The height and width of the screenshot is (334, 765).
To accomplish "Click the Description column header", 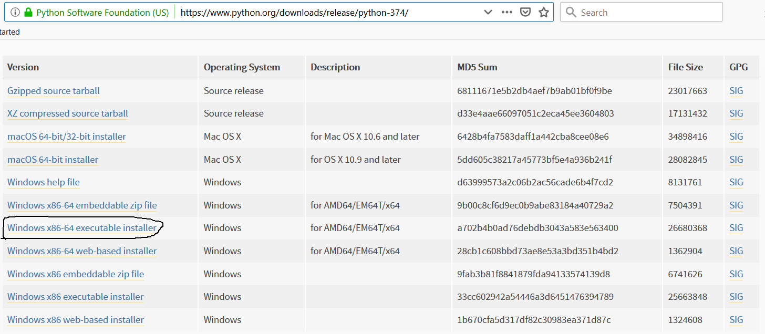I will pyautogui.click(x=335, y=67).
